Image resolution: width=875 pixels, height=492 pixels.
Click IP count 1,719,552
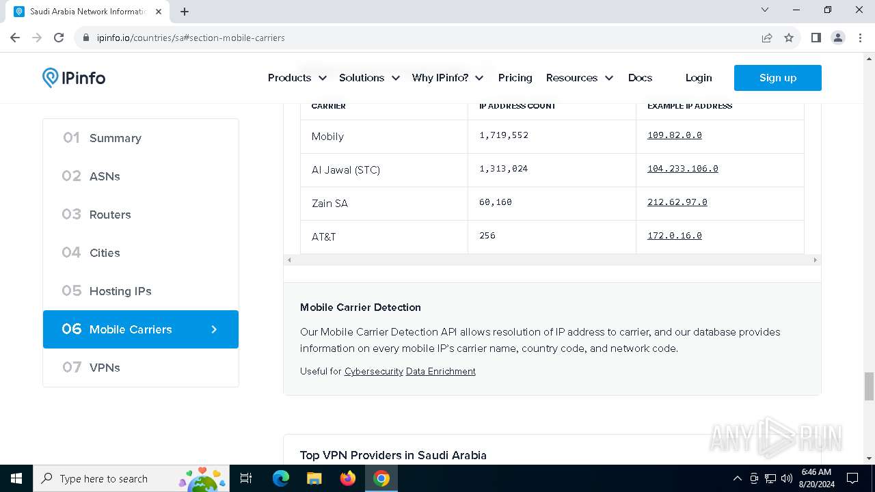point(504,135)
